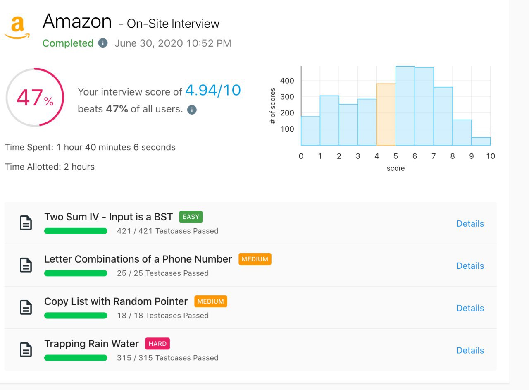Click the histogram bar for score 7-8
Viewport: 529px width, 390px height.
tap(443, 116)
